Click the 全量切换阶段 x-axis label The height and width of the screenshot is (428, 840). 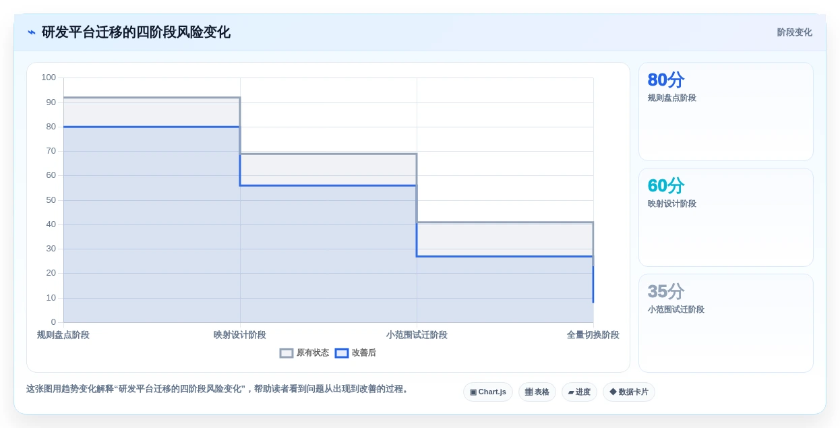pos(593,335)
